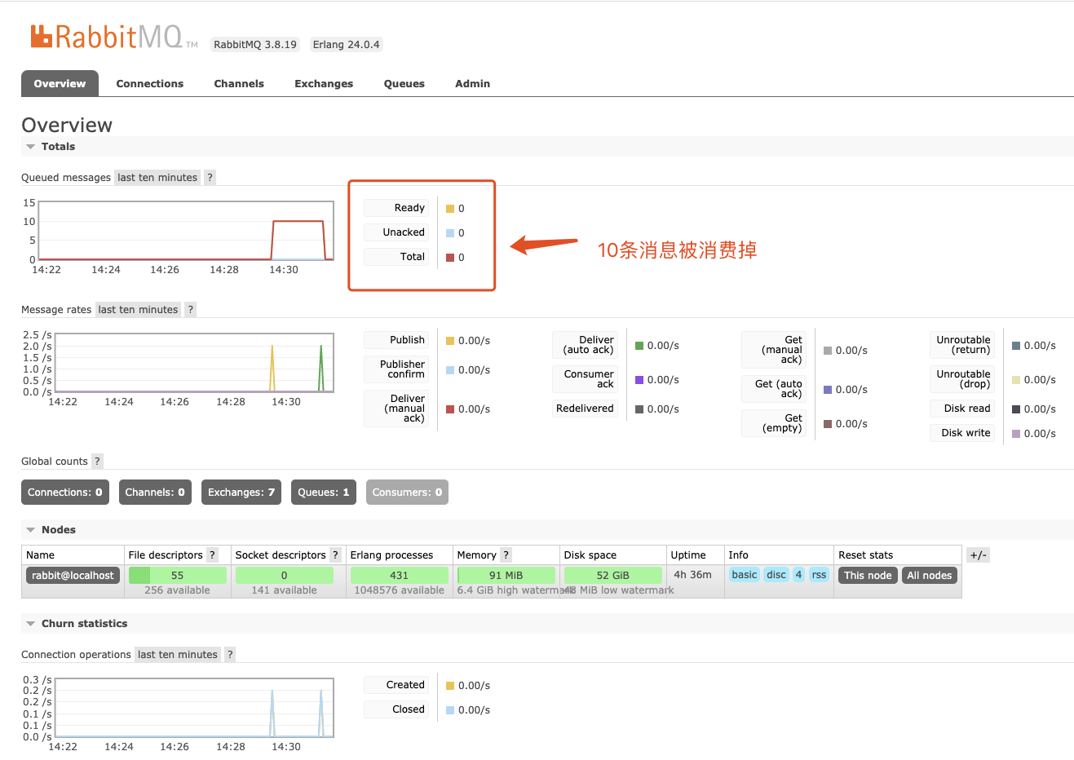The image size is (1074, 760).
Task: Reset stats for All nodes
Action: (x=930, y=576)
